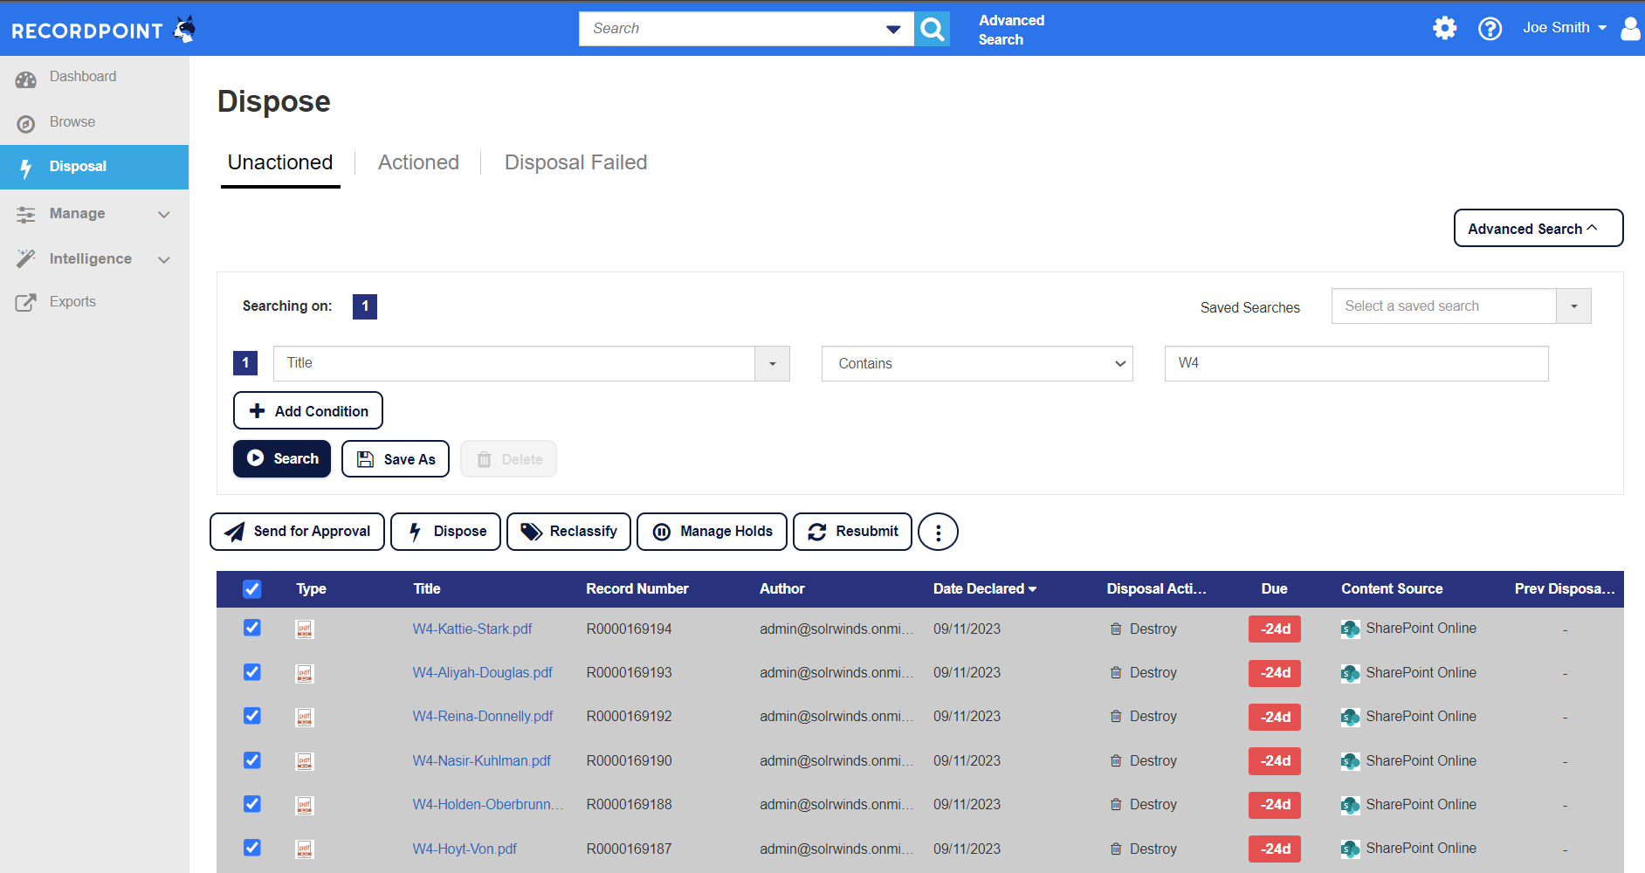The width and height of the screenshot is (1645, 873).
Task: Open the user profile icon top right
Action: click(1629, 29)
